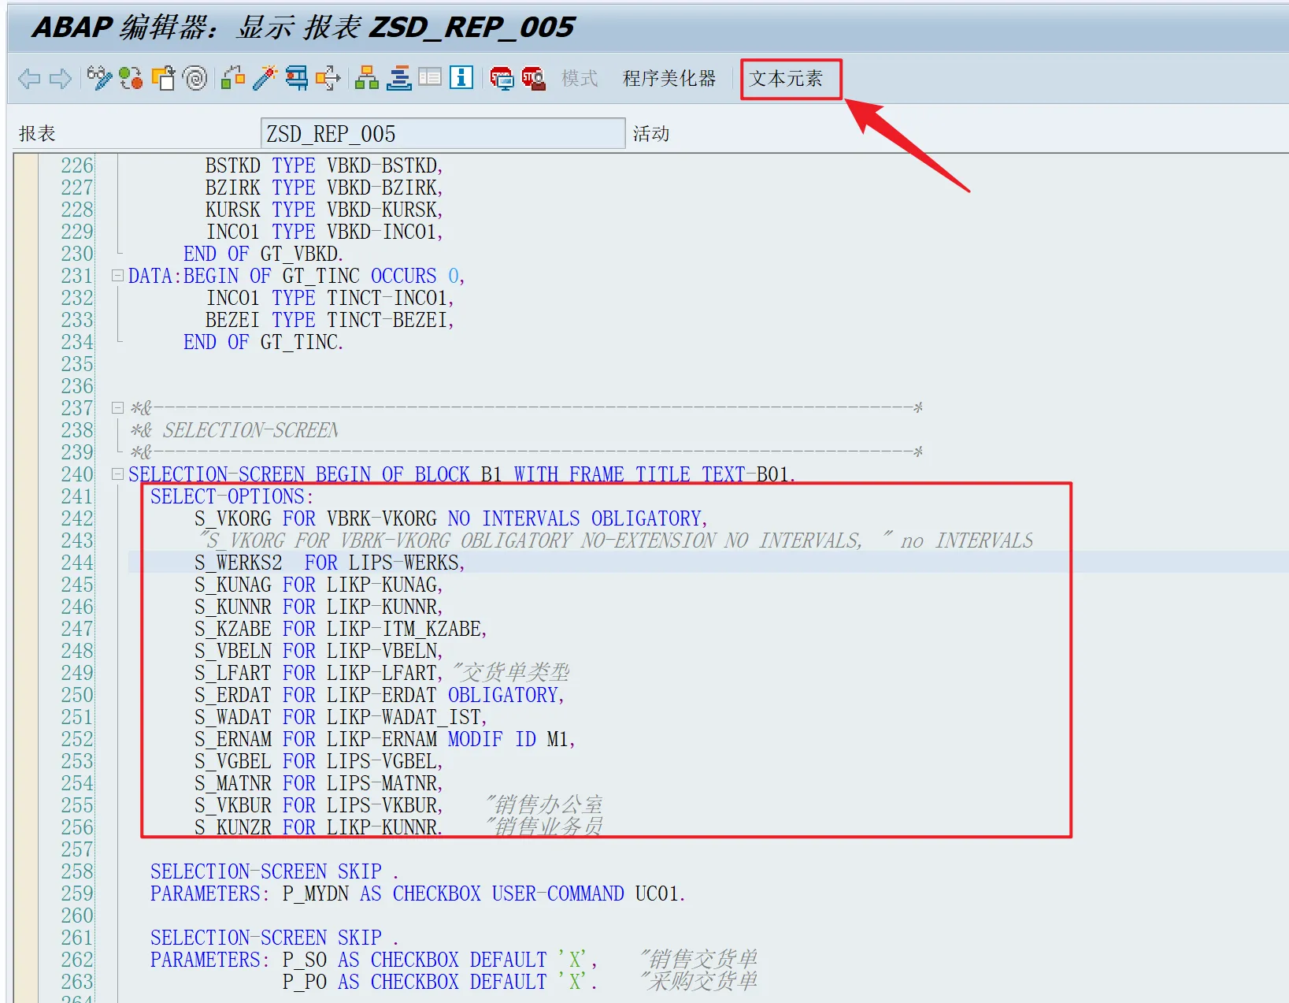Set an external breakpoint with the stop-person icon
The image size is (1289, 1003).
pyautogui.click(x=533, y=78)
